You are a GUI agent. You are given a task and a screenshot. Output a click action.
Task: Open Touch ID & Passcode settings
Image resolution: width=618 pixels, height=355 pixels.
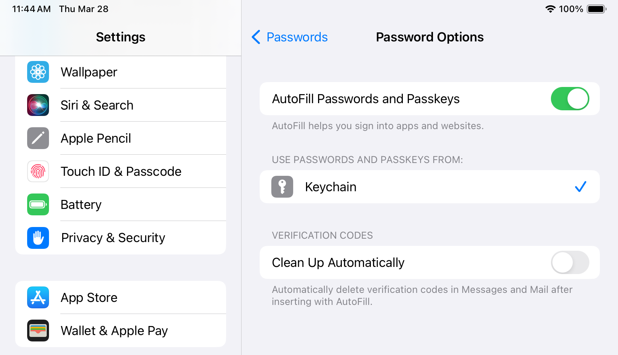121,171
